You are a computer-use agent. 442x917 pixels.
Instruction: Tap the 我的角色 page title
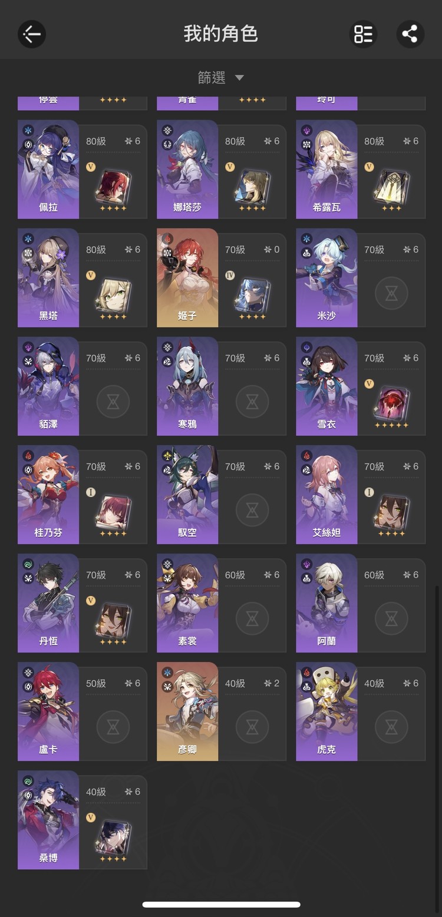point(221,34)
